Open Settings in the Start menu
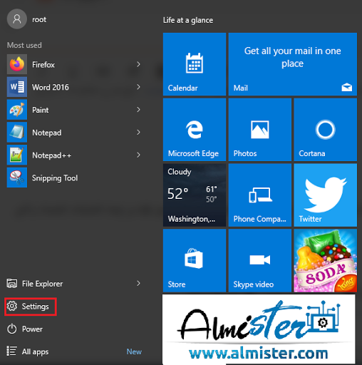This screenshot has height=365, width=362. 31,307
